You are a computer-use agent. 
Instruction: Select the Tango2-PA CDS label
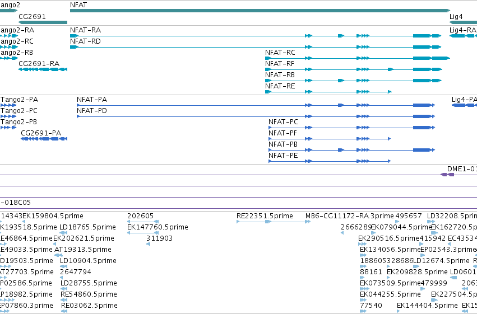tap(20, 100)
